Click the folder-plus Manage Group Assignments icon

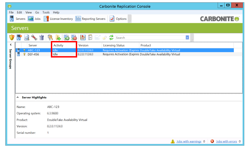(x=58, y=38)
